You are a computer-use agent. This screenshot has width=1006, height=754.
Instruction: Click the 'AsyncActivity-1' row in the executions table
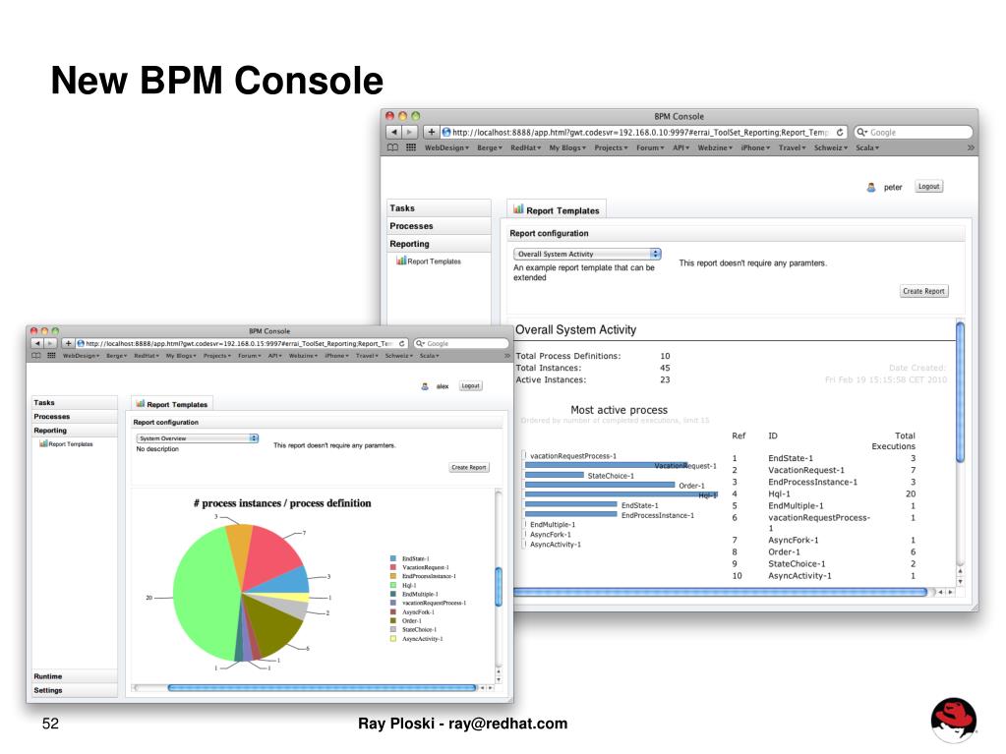(824, 576)
